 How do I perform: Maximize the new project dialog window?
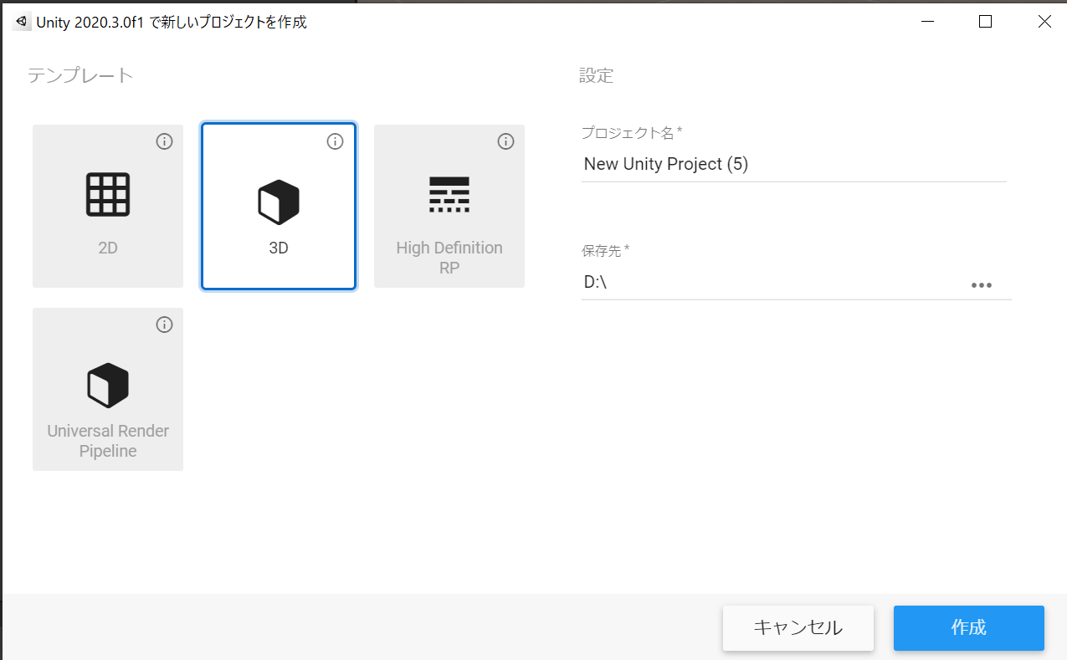tap(985, 22)
